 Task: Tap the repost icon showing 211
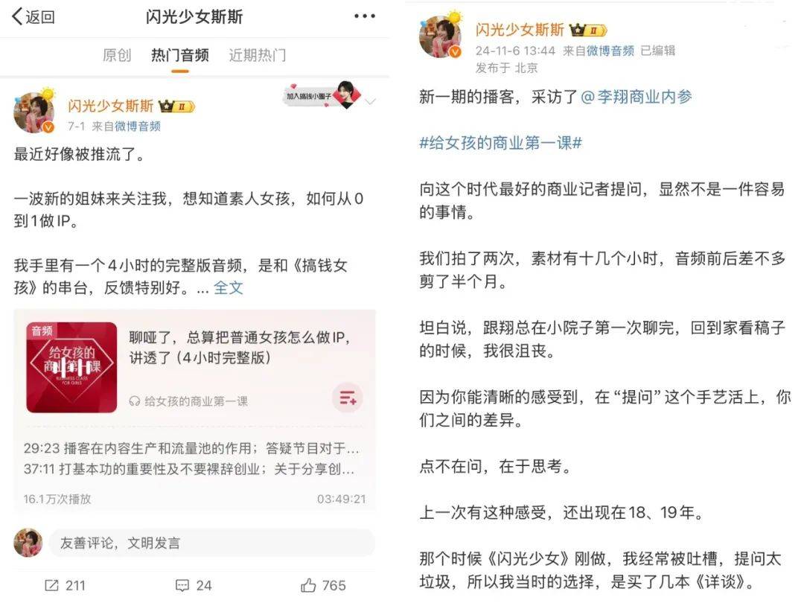point(65,585)
